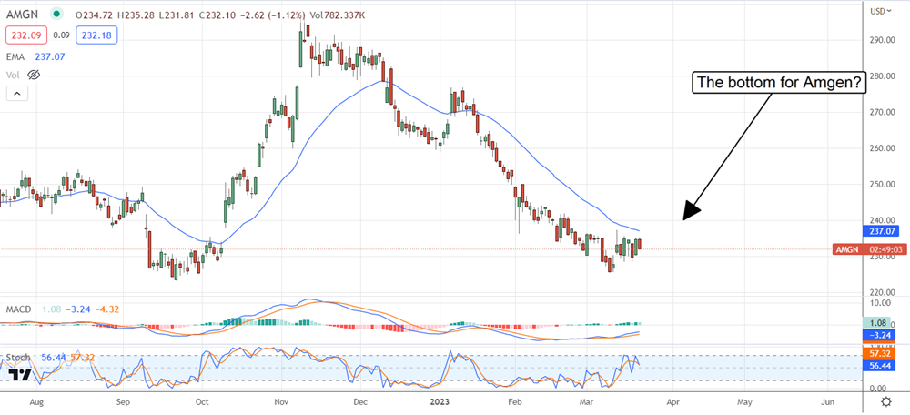Click the Oct label on time axis
910x415 pixels.
[201, 401]
